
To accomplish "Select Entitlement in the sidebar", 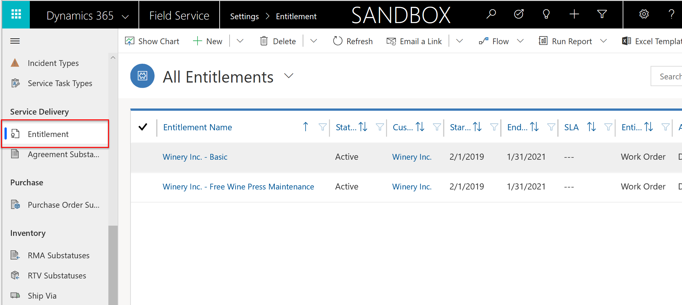I will tap(55, 134).
